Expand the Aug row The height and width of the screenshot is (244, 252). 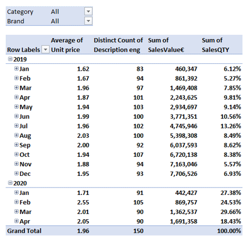(x=16, y=135)
